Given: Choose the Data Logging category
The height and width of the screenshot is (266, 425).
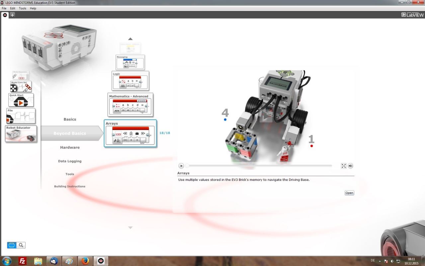Looking at the screenshot, I should (70, 161).
